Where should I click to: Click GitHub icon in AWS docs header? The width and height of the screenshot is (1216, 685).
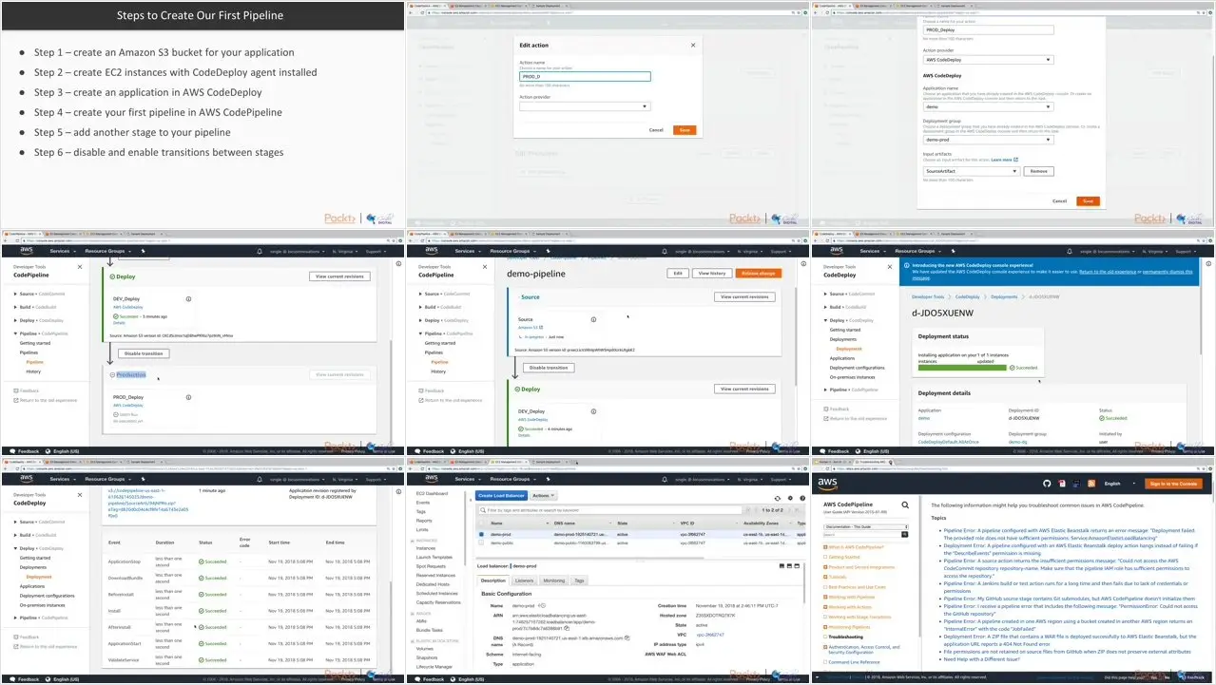(x=1047, y=484)
